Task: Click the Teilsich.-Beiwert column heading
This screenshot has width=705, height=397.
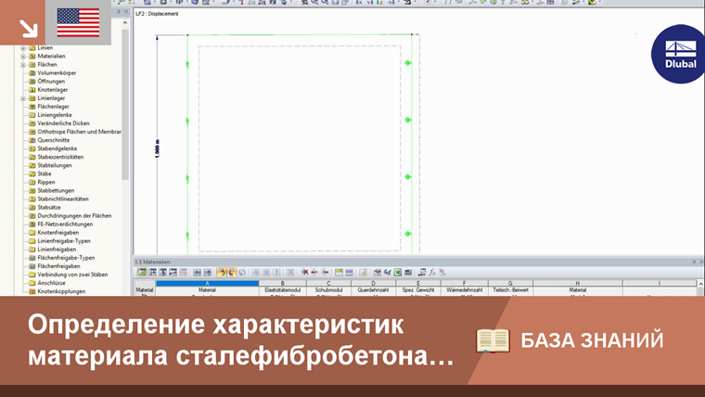Action: (x=510, y=290)
